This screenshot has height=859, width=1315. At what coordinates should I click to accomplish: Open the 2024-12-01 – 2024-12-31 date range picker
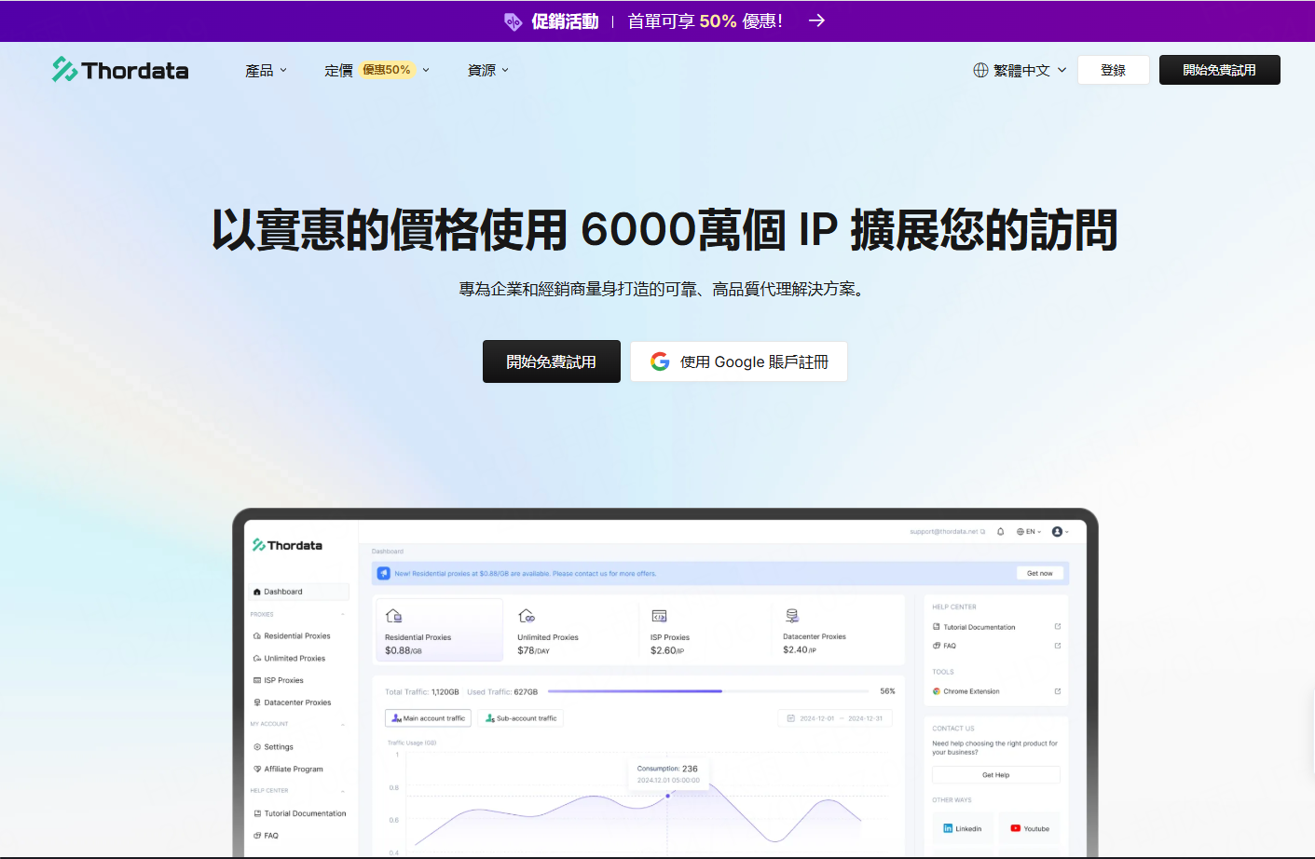coord(835,718)
